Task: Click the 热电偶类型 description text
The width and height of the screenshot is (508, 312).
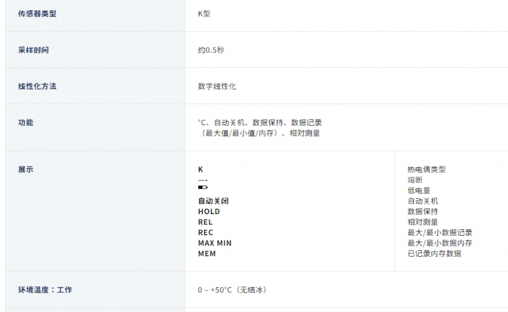Action: click(427, 169)
